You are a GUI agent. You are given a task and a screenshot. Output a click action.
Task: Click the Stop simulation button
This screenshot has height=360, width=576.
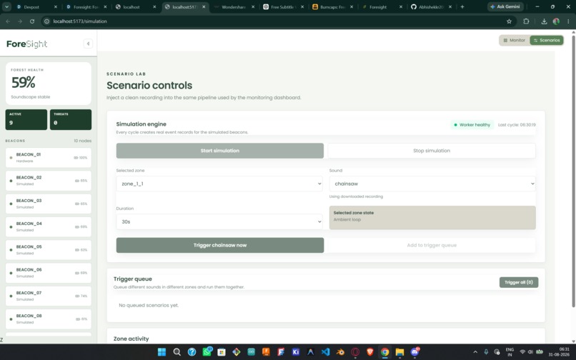(431, 151)
